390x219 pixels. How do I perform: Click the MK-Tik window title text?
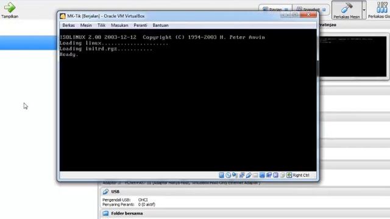105,16
